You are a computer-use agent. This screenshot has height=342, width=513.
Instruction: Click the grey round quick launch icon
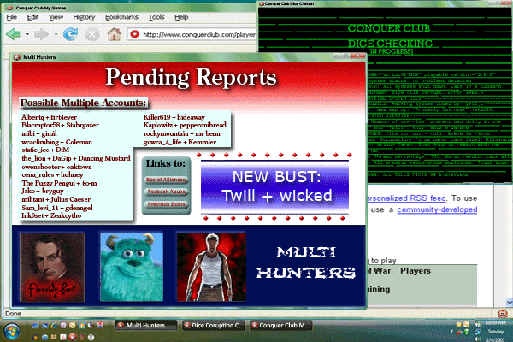click(x=91, y=337)
